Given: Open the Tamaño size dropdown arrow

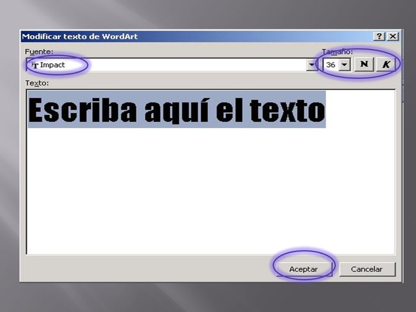Looking at the screenshot, I should pos(344,65).
